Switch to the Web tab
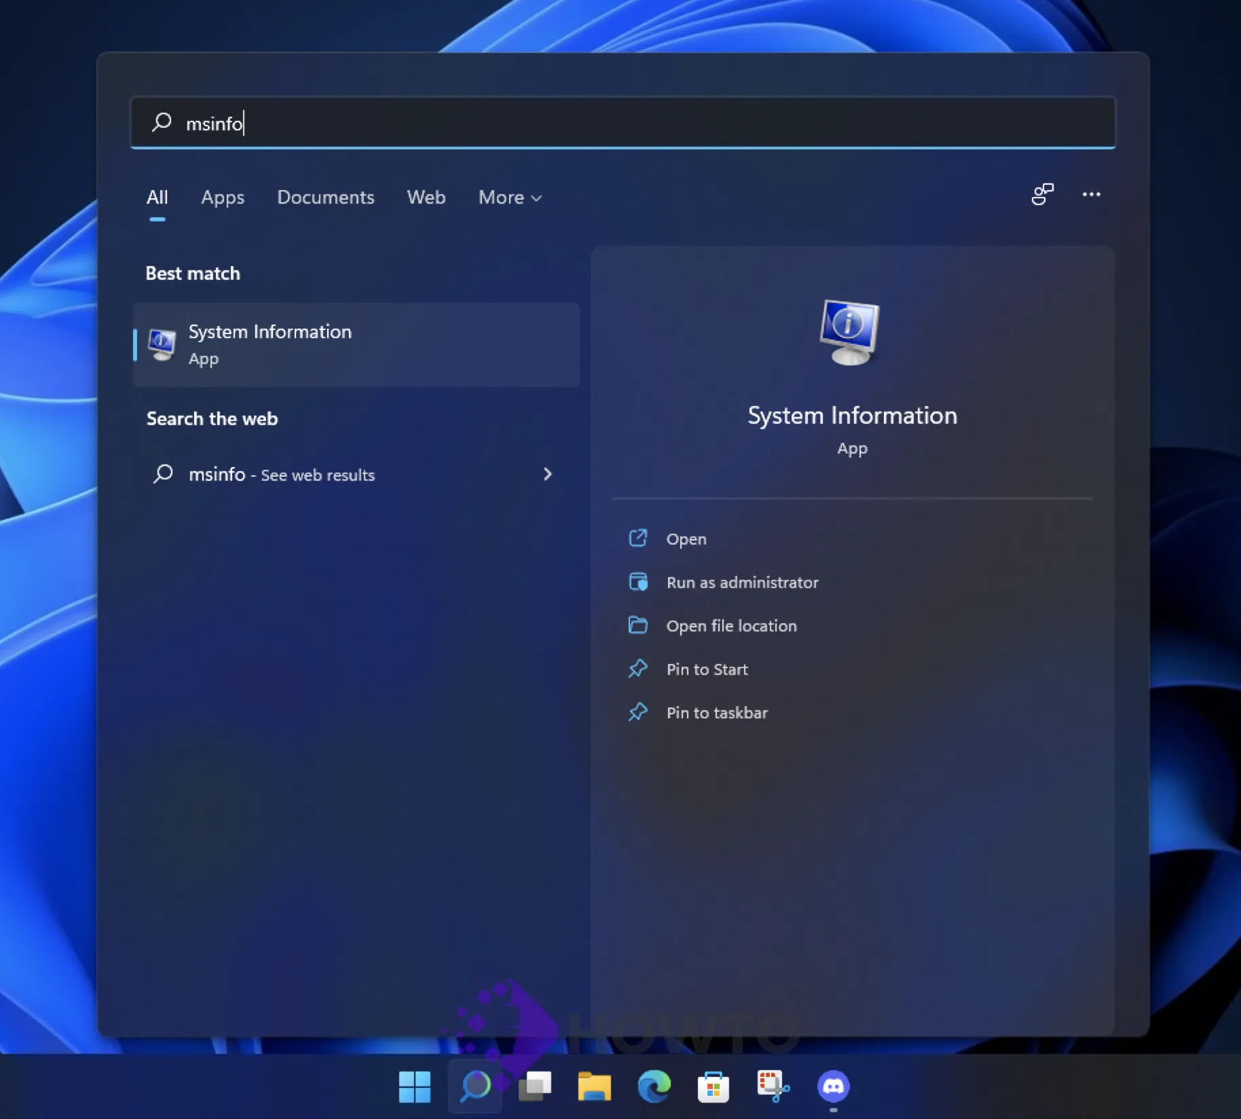Screen dimensions: 1241x1119 (426, 198)
